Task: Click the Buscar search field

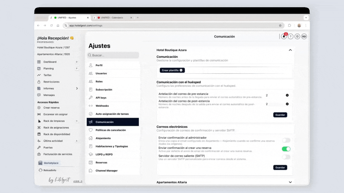Action: pos(113,55)
